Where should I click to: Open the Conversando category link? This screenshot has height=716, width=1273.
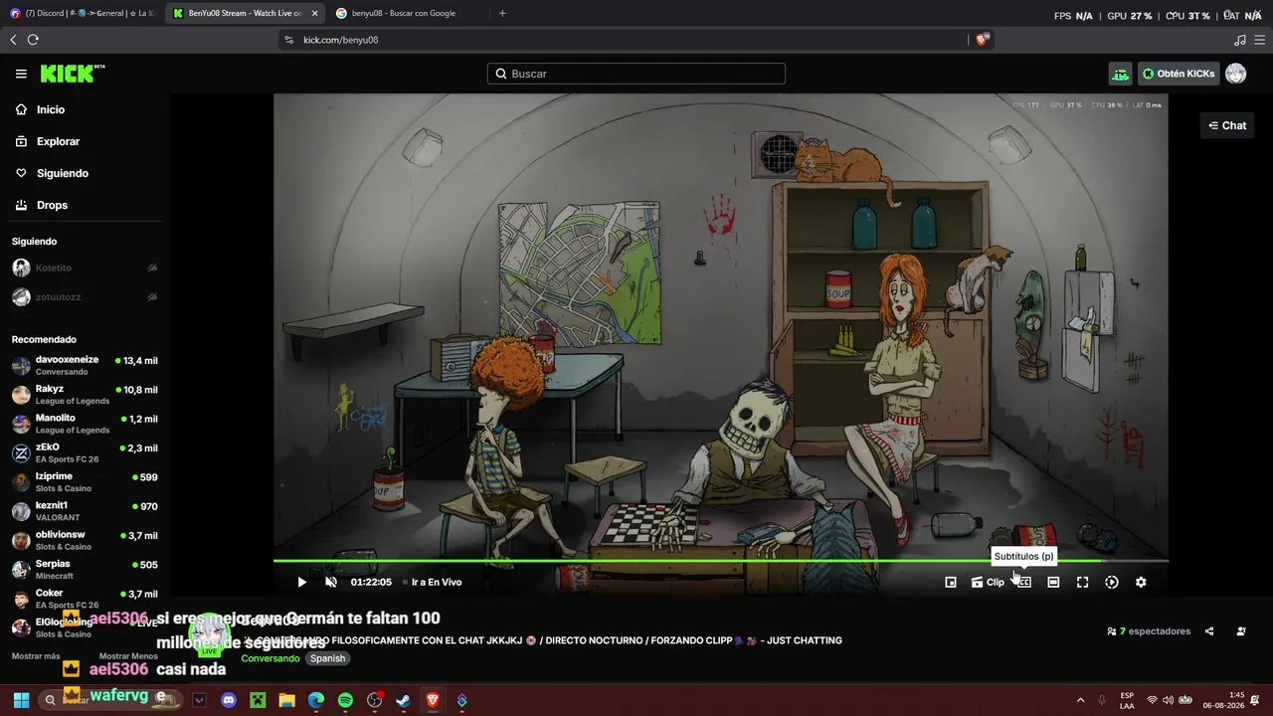pyautogui.click(x=271, y=658)
